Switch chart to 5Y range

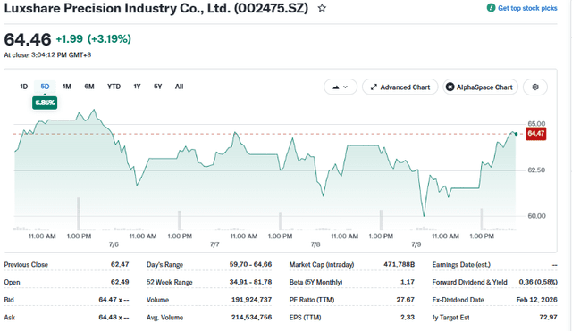(157, 87)
